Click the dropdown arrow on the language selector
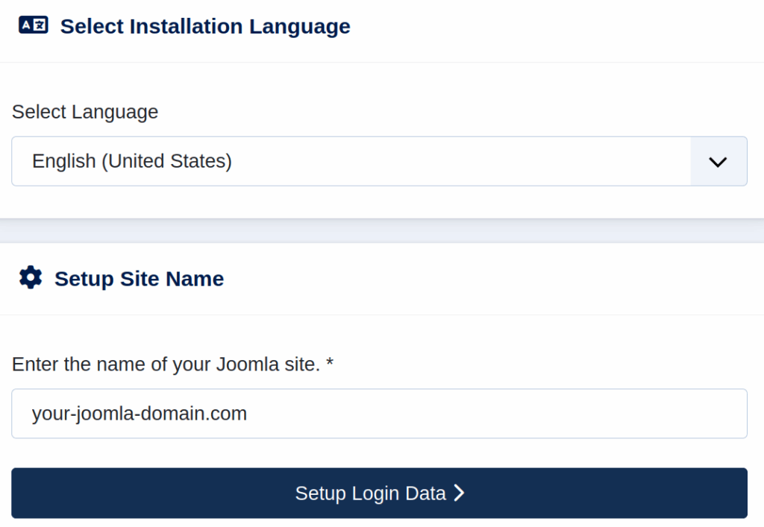Screen dimensions: 764x527 [x=718, y=161]
